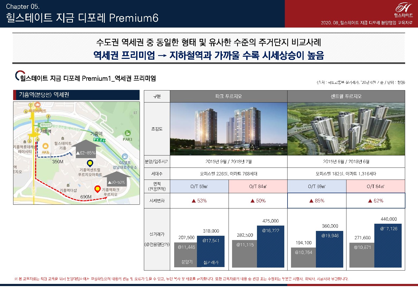This screenshot has height=289, width=418.
Task: Click the red-outlined pin for 기흥역파크 푸르지오
Action: click(98, 189)
